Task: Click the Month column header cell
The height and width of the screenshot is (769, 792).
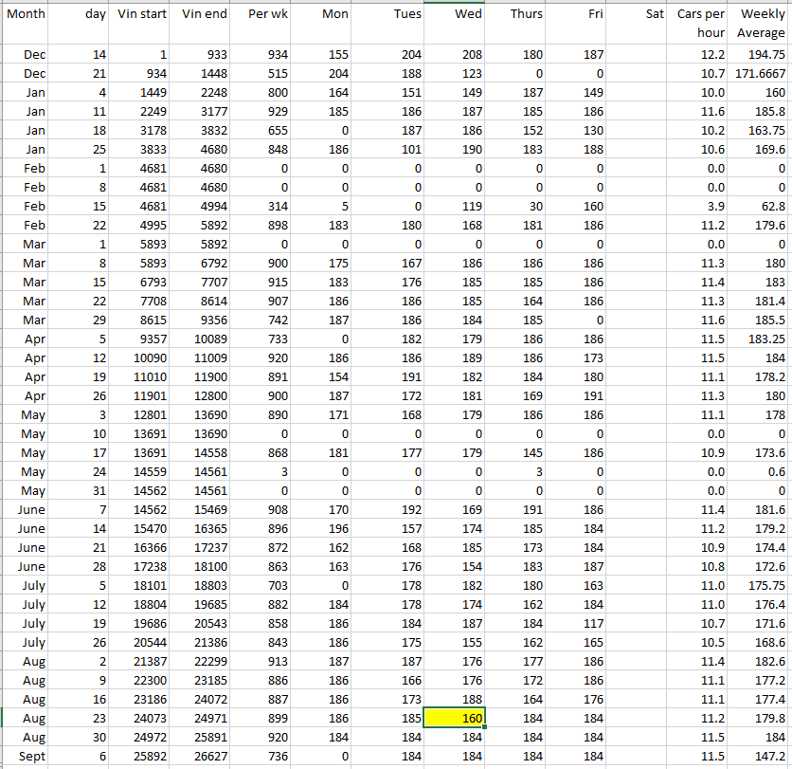Action: 28,14
